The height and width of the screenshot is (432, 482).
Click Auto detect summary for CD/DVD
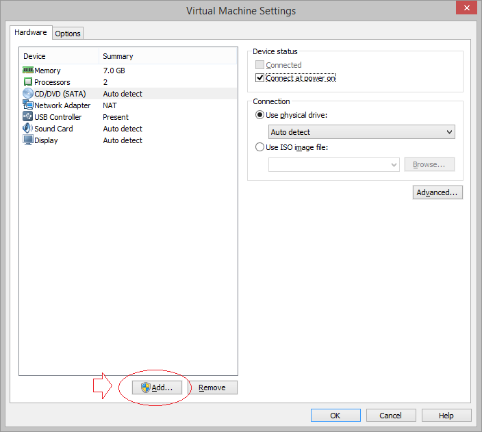pos(123,94)
